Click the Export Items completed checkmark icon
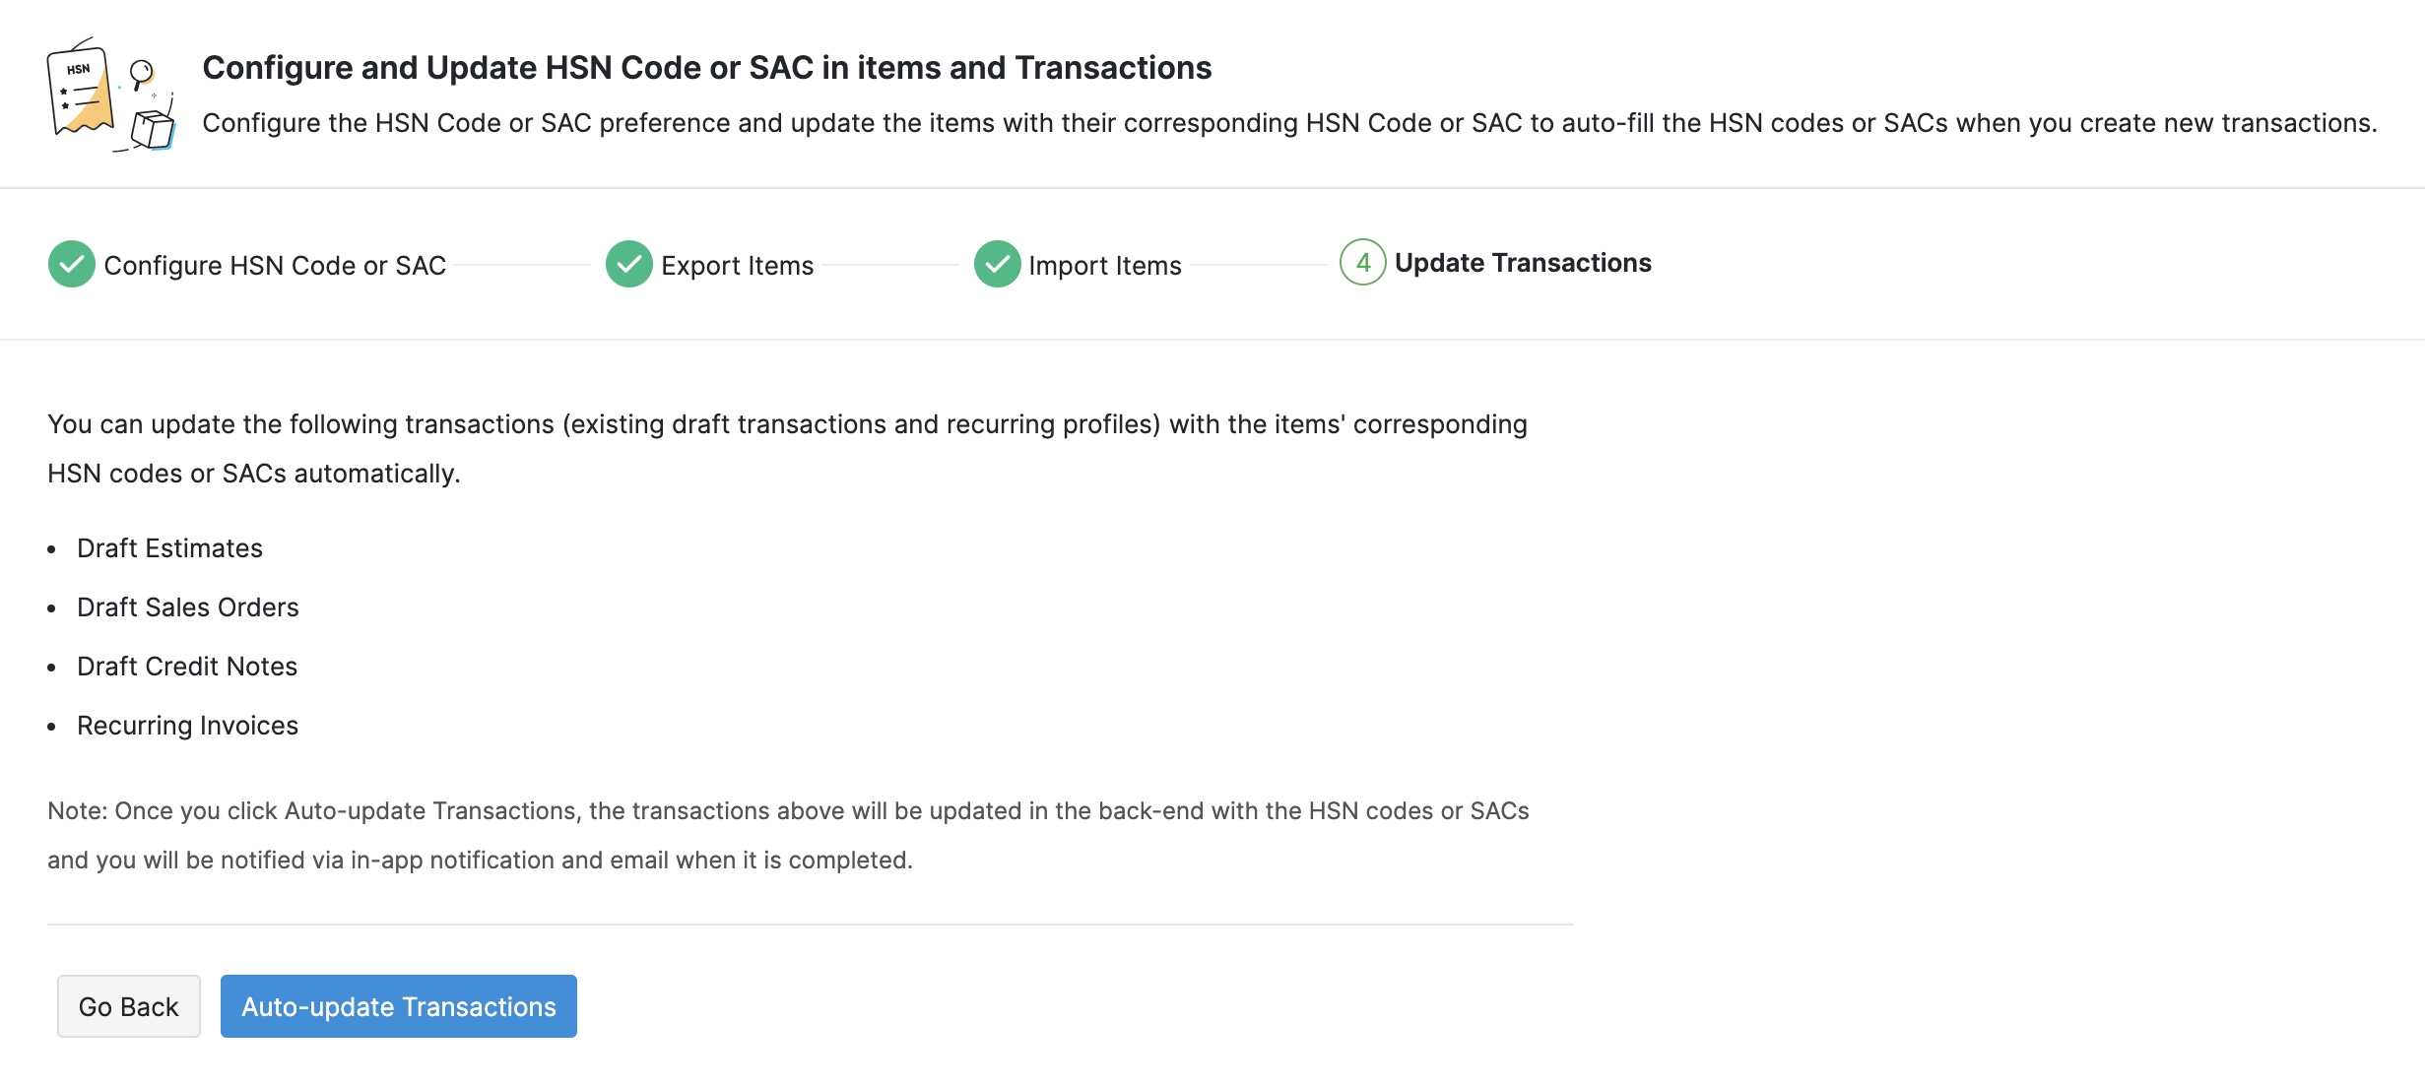The width and height of the screenshot is (2425, 1085). pyautogui.click(x=628, y=265)
